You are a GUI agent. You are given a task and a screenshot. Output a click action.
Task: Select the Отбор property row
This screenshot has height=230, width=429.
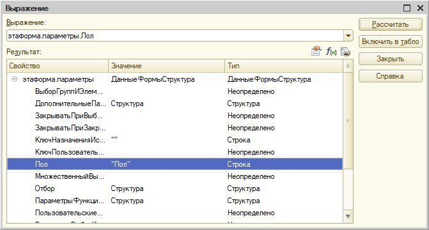click(175, 188)
